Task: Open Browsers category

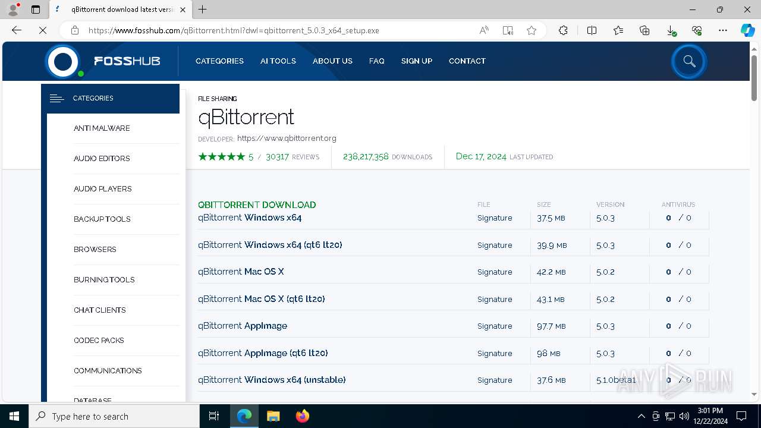Action: [x=95, y=250]
